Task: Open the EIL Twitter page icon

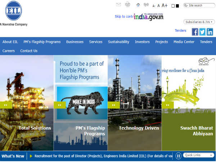Action: (x=202, y=32)
